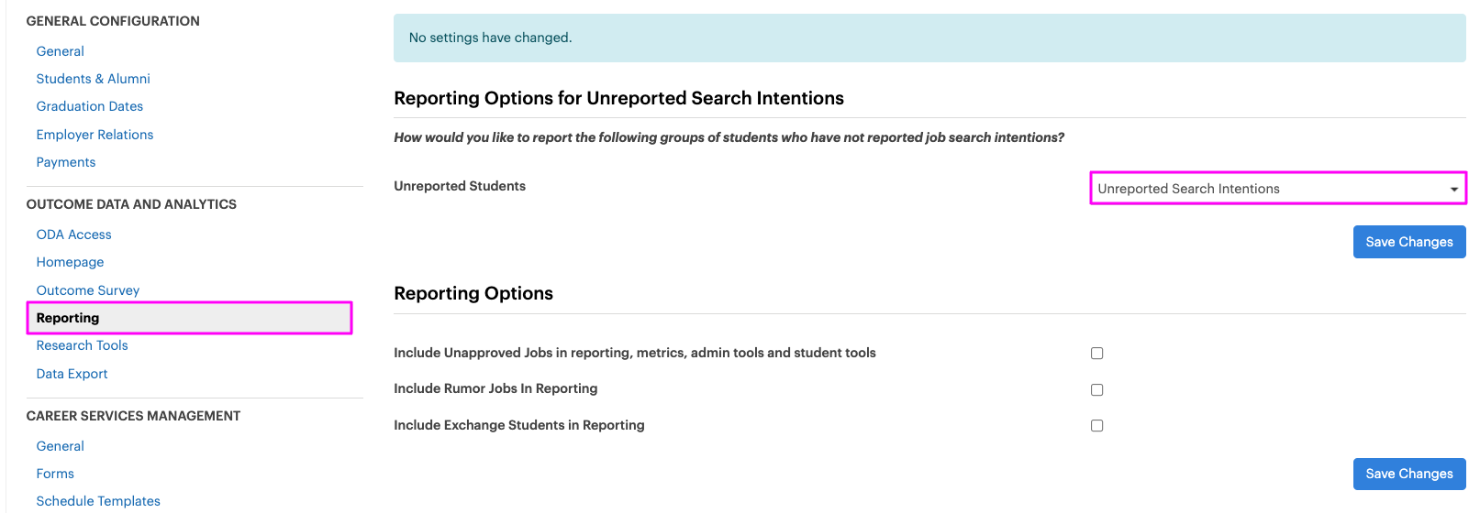Go to Research Tools settings
The image size is (1480, 513).
click(x=82, y=345)
